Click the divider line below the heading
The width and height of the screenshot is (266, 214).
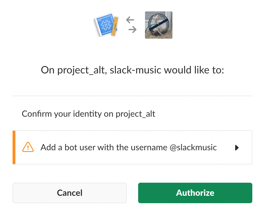(132, 96)
